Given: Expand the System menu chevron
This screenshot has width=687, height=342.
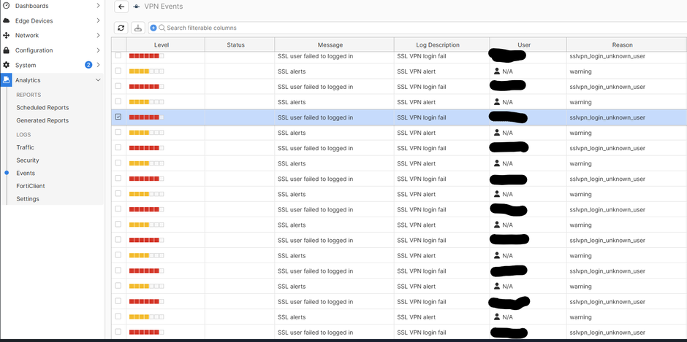Looking at the screenshot, I should pyautogui.click(x=98, y=65).
